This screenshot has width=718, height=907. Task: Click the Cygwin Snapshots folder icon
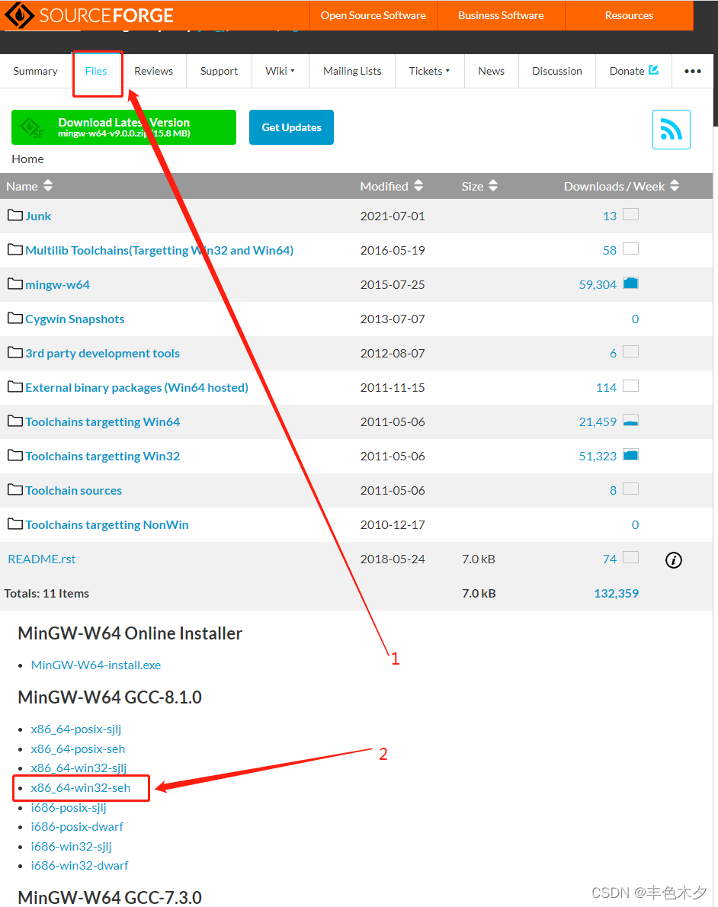15,318
